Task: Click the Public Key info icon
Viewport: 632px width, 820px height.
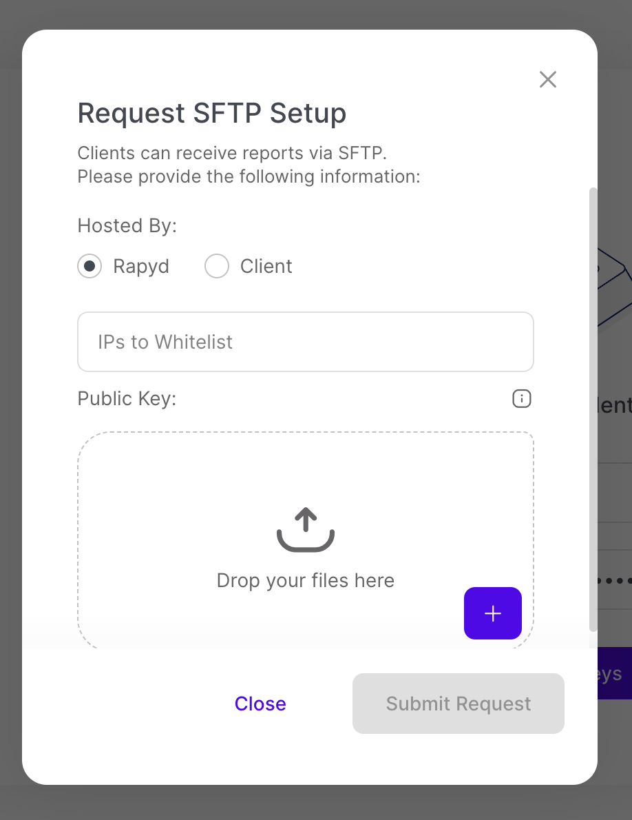Action: 522,398
